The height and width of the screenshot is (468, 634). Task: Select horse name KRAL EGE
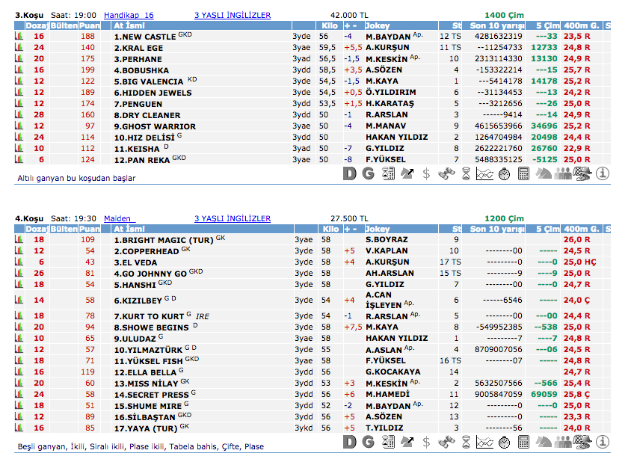(x=138, y=47)
